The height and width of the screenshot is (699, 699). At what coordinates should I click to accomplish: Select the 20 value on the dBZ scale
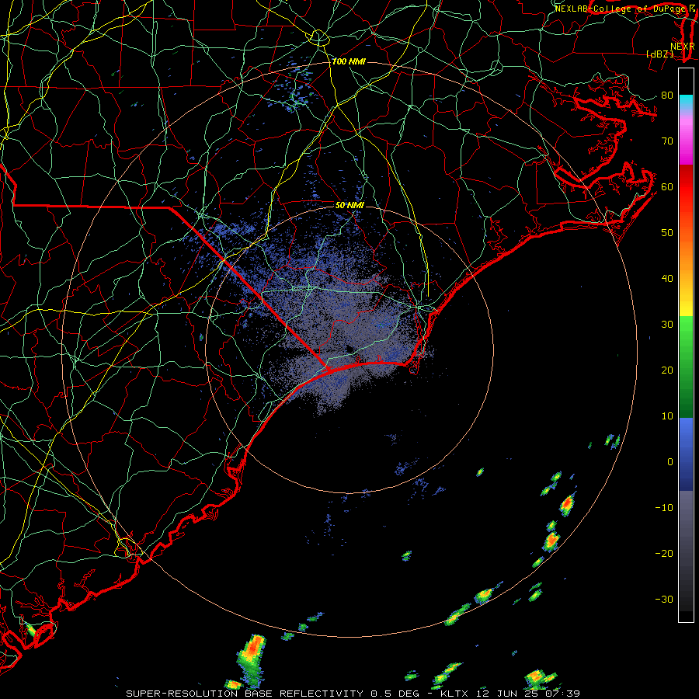click(x=667, y=370)
